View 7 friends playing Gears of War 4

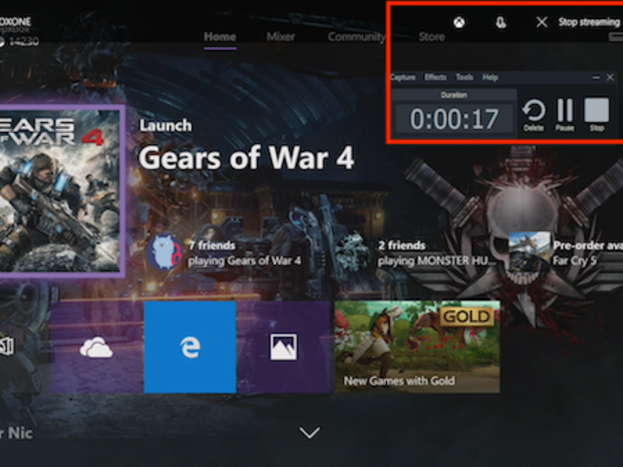point(245,253)
